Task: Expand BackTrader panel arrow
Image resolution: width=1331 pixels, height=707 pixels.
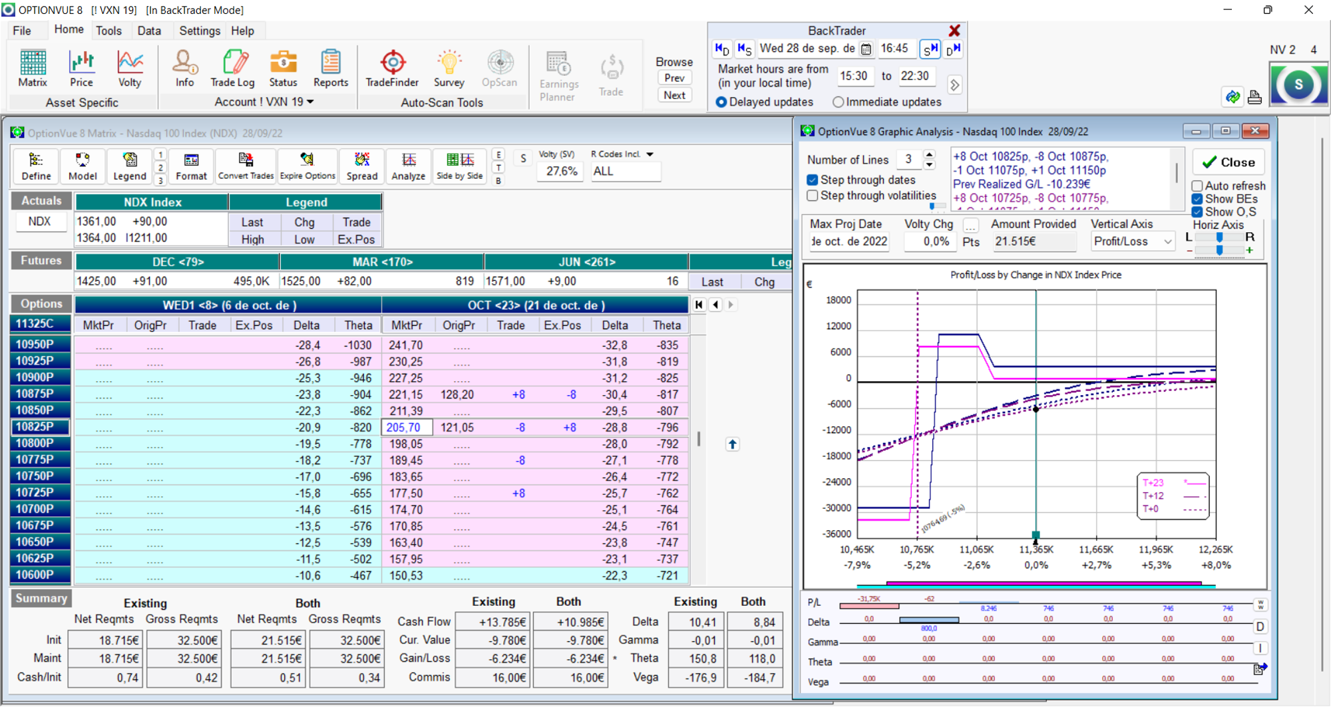Action: 954,85
